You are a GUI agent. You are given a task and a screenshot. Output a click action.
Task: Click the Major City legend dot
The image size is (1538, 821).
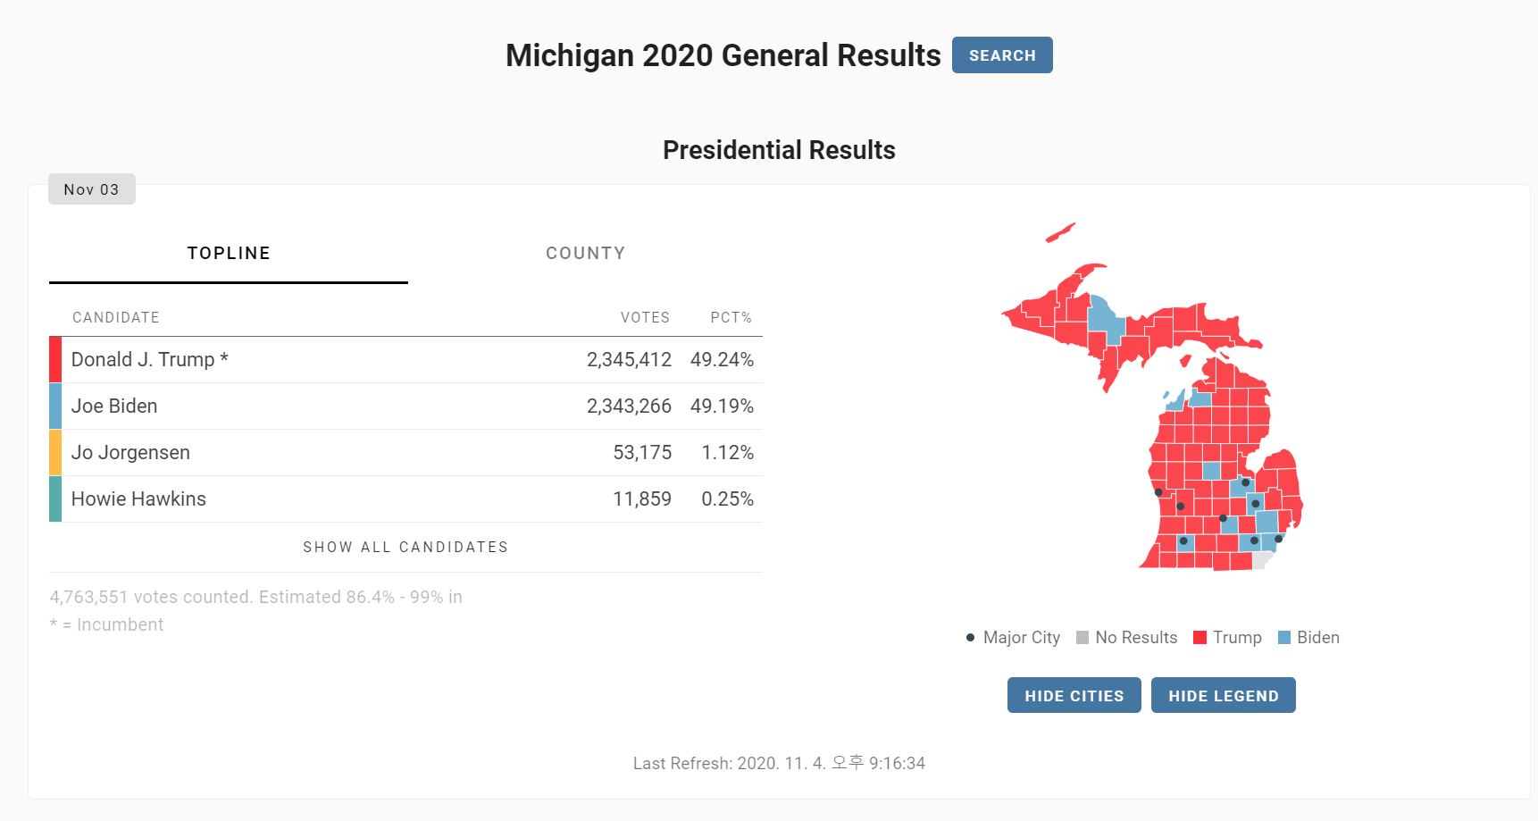coord(970,638)
